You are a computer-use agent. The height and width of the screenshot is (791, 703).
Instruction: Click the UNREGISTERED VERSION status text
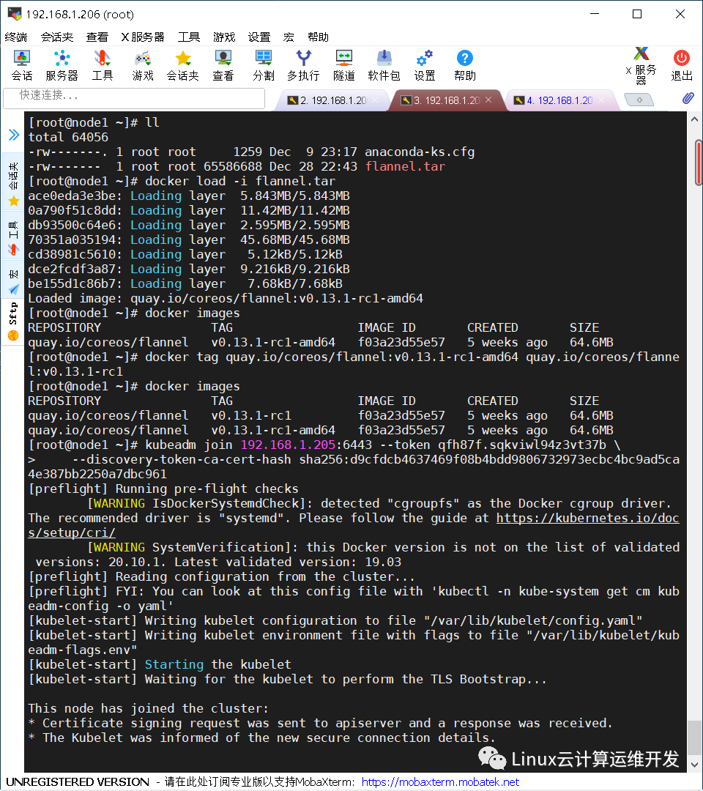[x=78, y=782]
